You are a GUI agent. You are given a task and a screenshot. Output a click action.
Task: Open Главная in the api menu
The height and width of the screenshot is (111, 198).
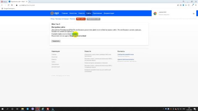point(65,13)
